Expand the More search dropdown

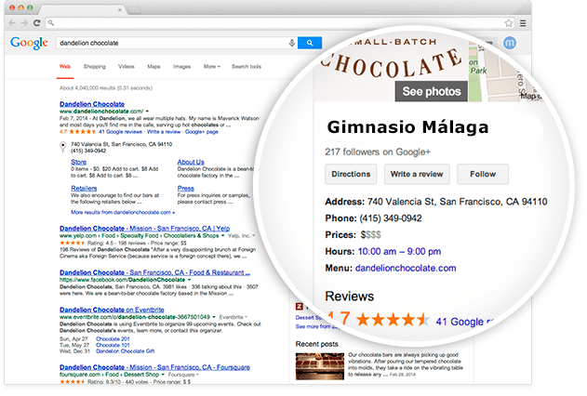point(211,67)
